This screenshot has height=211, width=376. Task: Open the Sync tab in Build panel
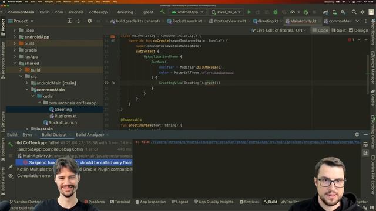(28, 135)
